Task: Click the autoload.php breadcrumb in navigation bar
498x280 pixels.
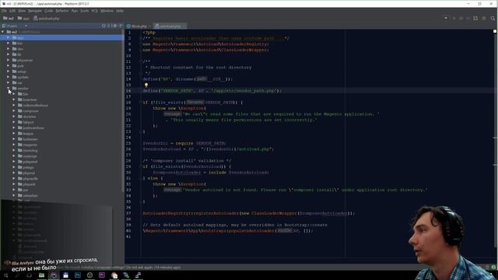Action: coord(47,19)
